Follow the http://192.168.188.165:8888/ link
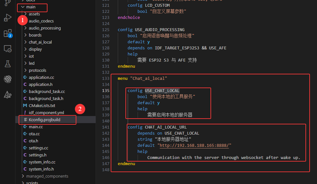 tap(195, 146)
